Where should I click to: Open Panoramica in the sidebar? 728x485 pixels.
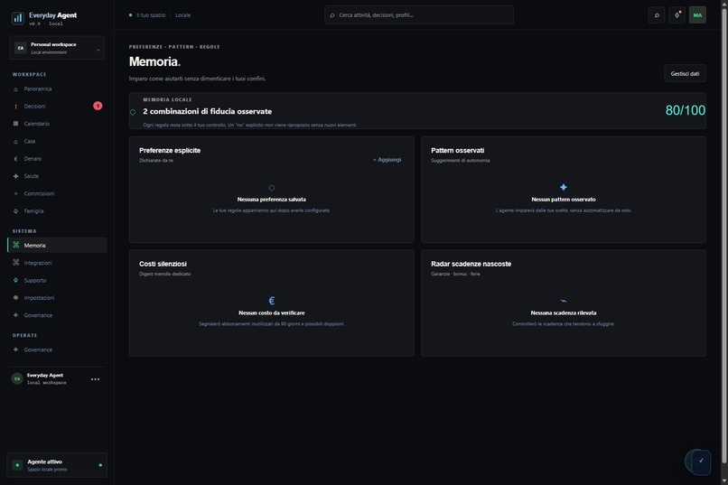click(x=57, y=89)
